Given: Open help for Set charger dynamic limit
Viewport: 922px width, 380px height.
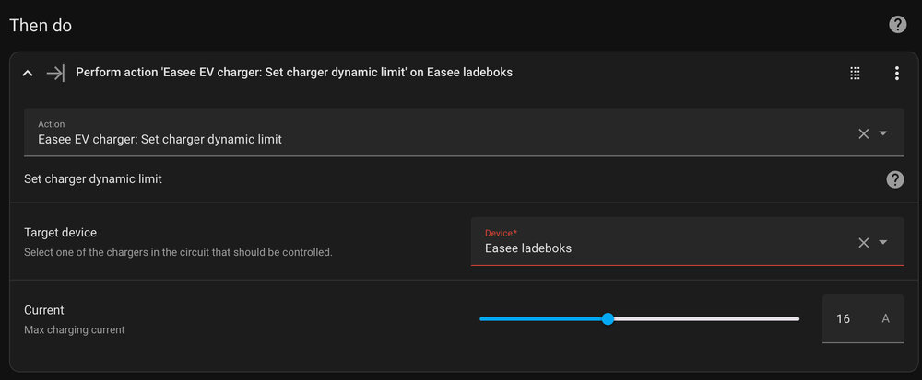Looking at the screenshot, I should pos(894,179).
